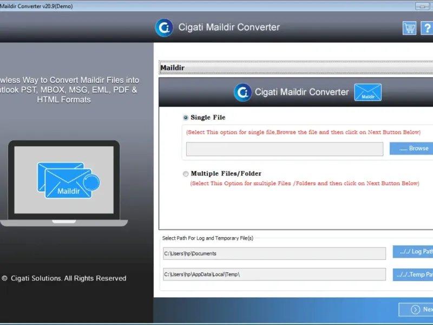Minimize the Maildir Converter window
The height and width of the screenshot is (325, 433).
422,6
